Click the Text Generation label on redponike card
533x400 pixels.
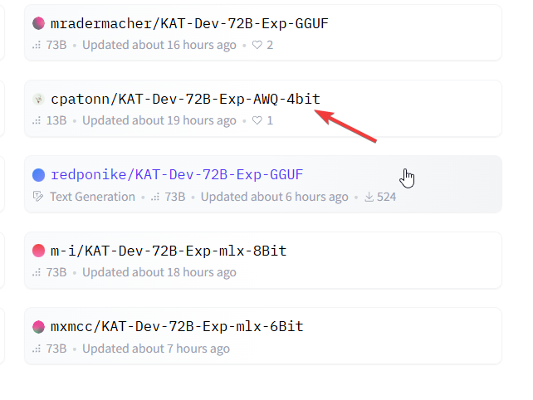pos(92,197)
